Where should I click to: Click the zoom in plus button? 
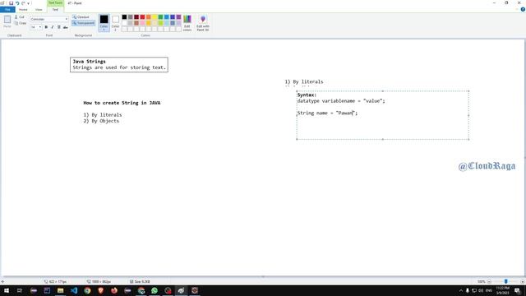(x=523, y=281)
